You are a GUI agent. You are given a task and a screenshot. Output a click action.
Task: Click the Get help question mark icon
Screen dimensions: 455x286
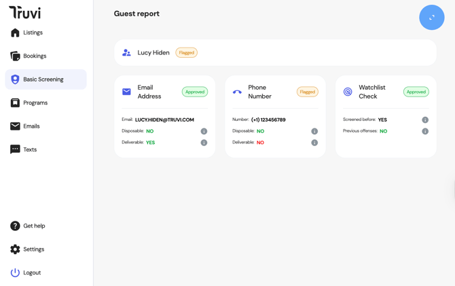pos(15,226)
